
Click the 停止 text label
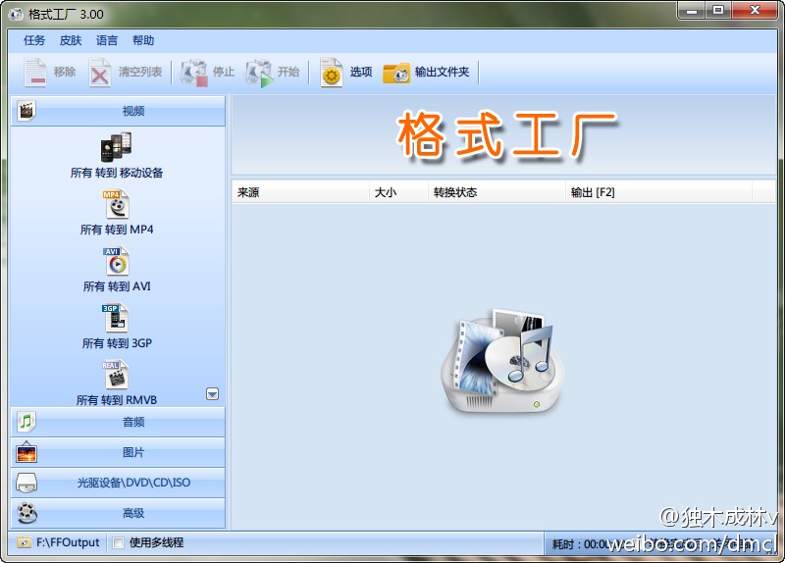pos(224,72)
